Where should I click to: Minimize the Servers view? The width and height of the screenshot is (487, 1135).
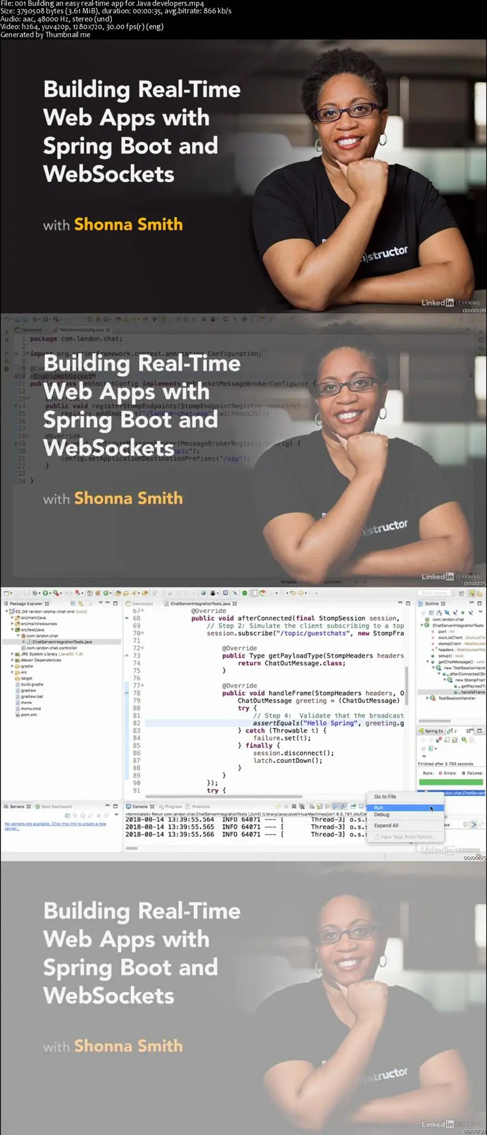point(107,806)
